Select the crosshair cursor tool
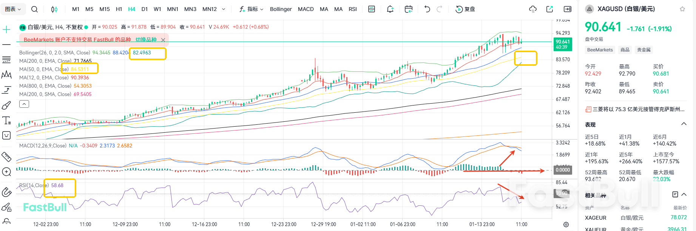696x231 pixels. pyautogui.click(x=6, y=29)
